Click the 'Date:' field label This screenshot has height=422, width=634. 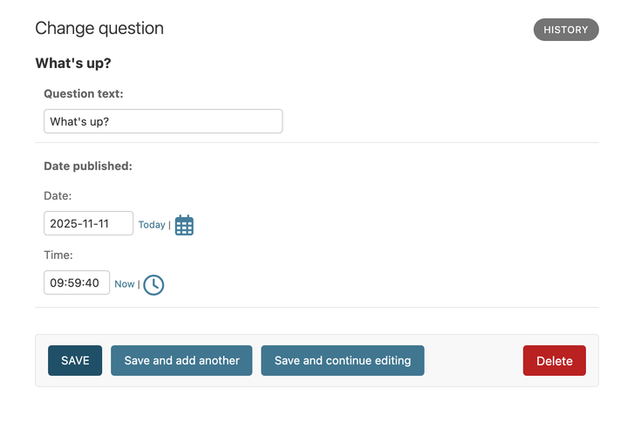[58, 196]
